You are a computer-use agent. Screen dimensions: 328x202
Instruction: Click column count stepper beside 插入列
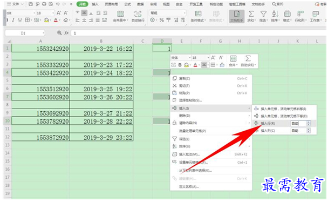(309, 131)
